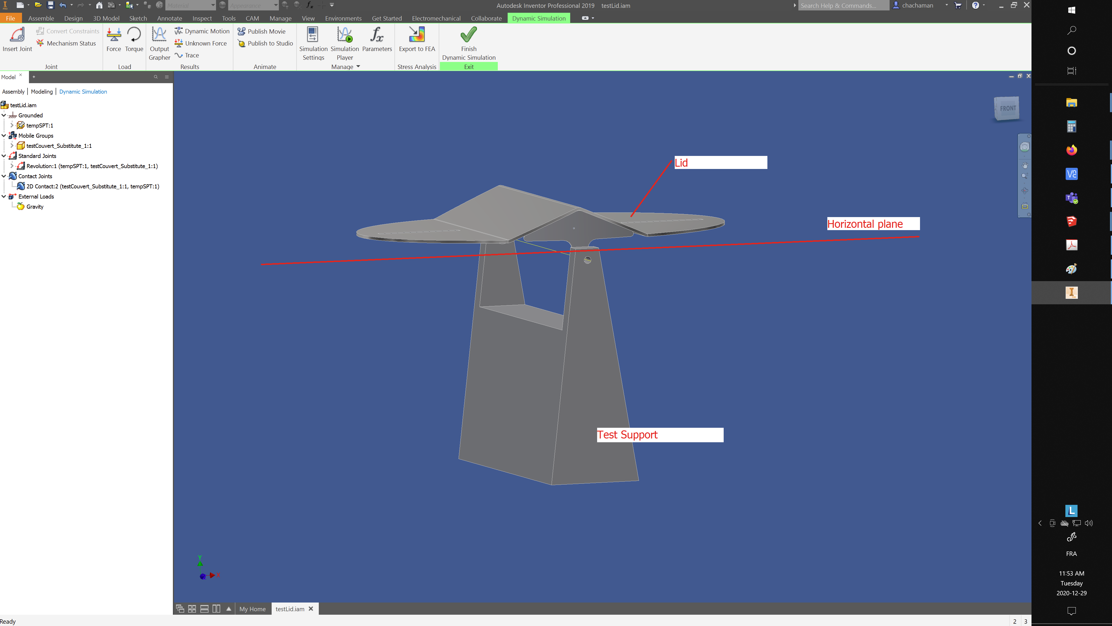The image size is (1112, 626).
Task: Select the Torque load tool
Action: pos(134,39)
